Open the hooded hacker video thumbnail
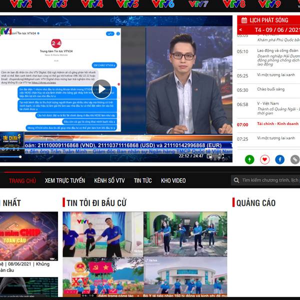This screenshot has width=300, height=300. coord(29,287)
